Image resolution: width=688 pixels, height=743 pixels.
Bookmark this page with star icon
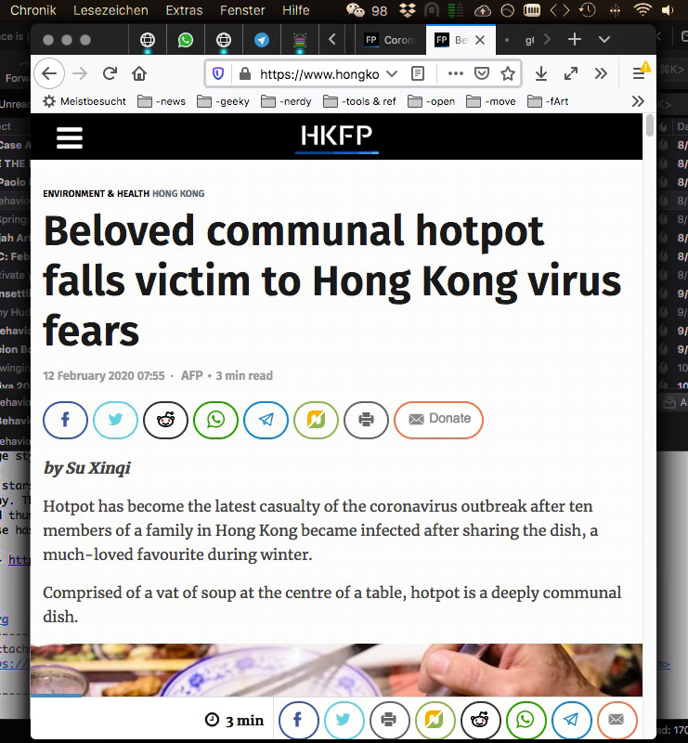(x=508, y=73)
